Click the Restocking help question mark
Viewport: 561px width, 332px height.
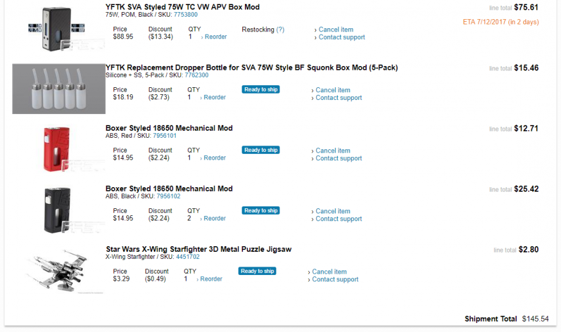[x=280, y=29]
